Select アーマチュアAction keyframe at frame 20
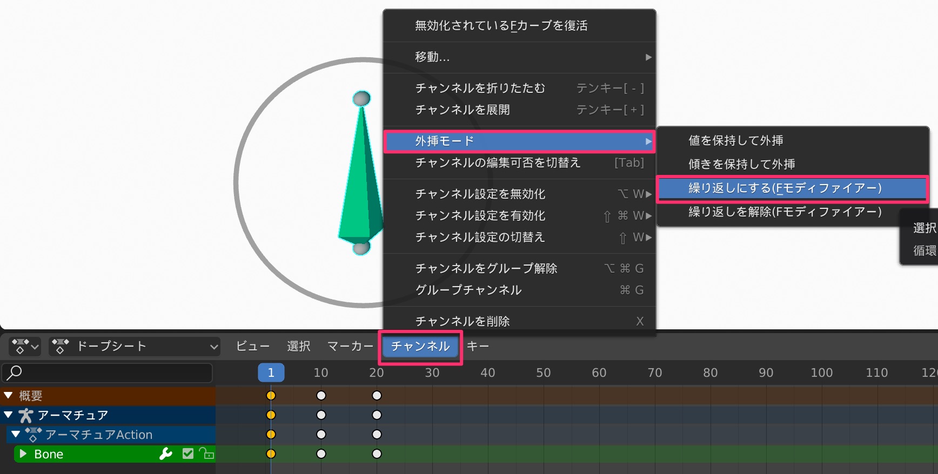The height and width of the screenshot is (474, 938). click(x=377, y=435)
